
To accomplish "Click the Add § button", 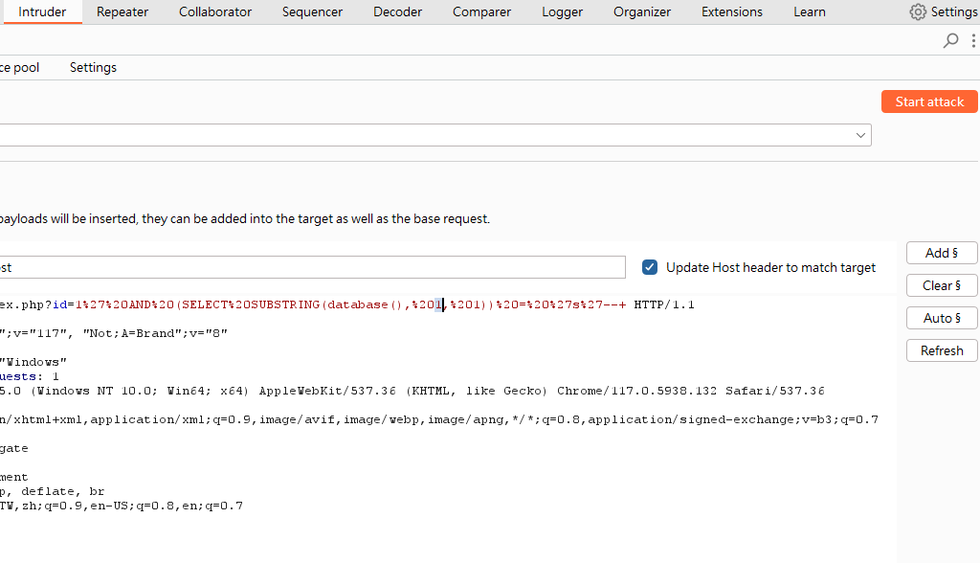I will [x=942, y=253].
